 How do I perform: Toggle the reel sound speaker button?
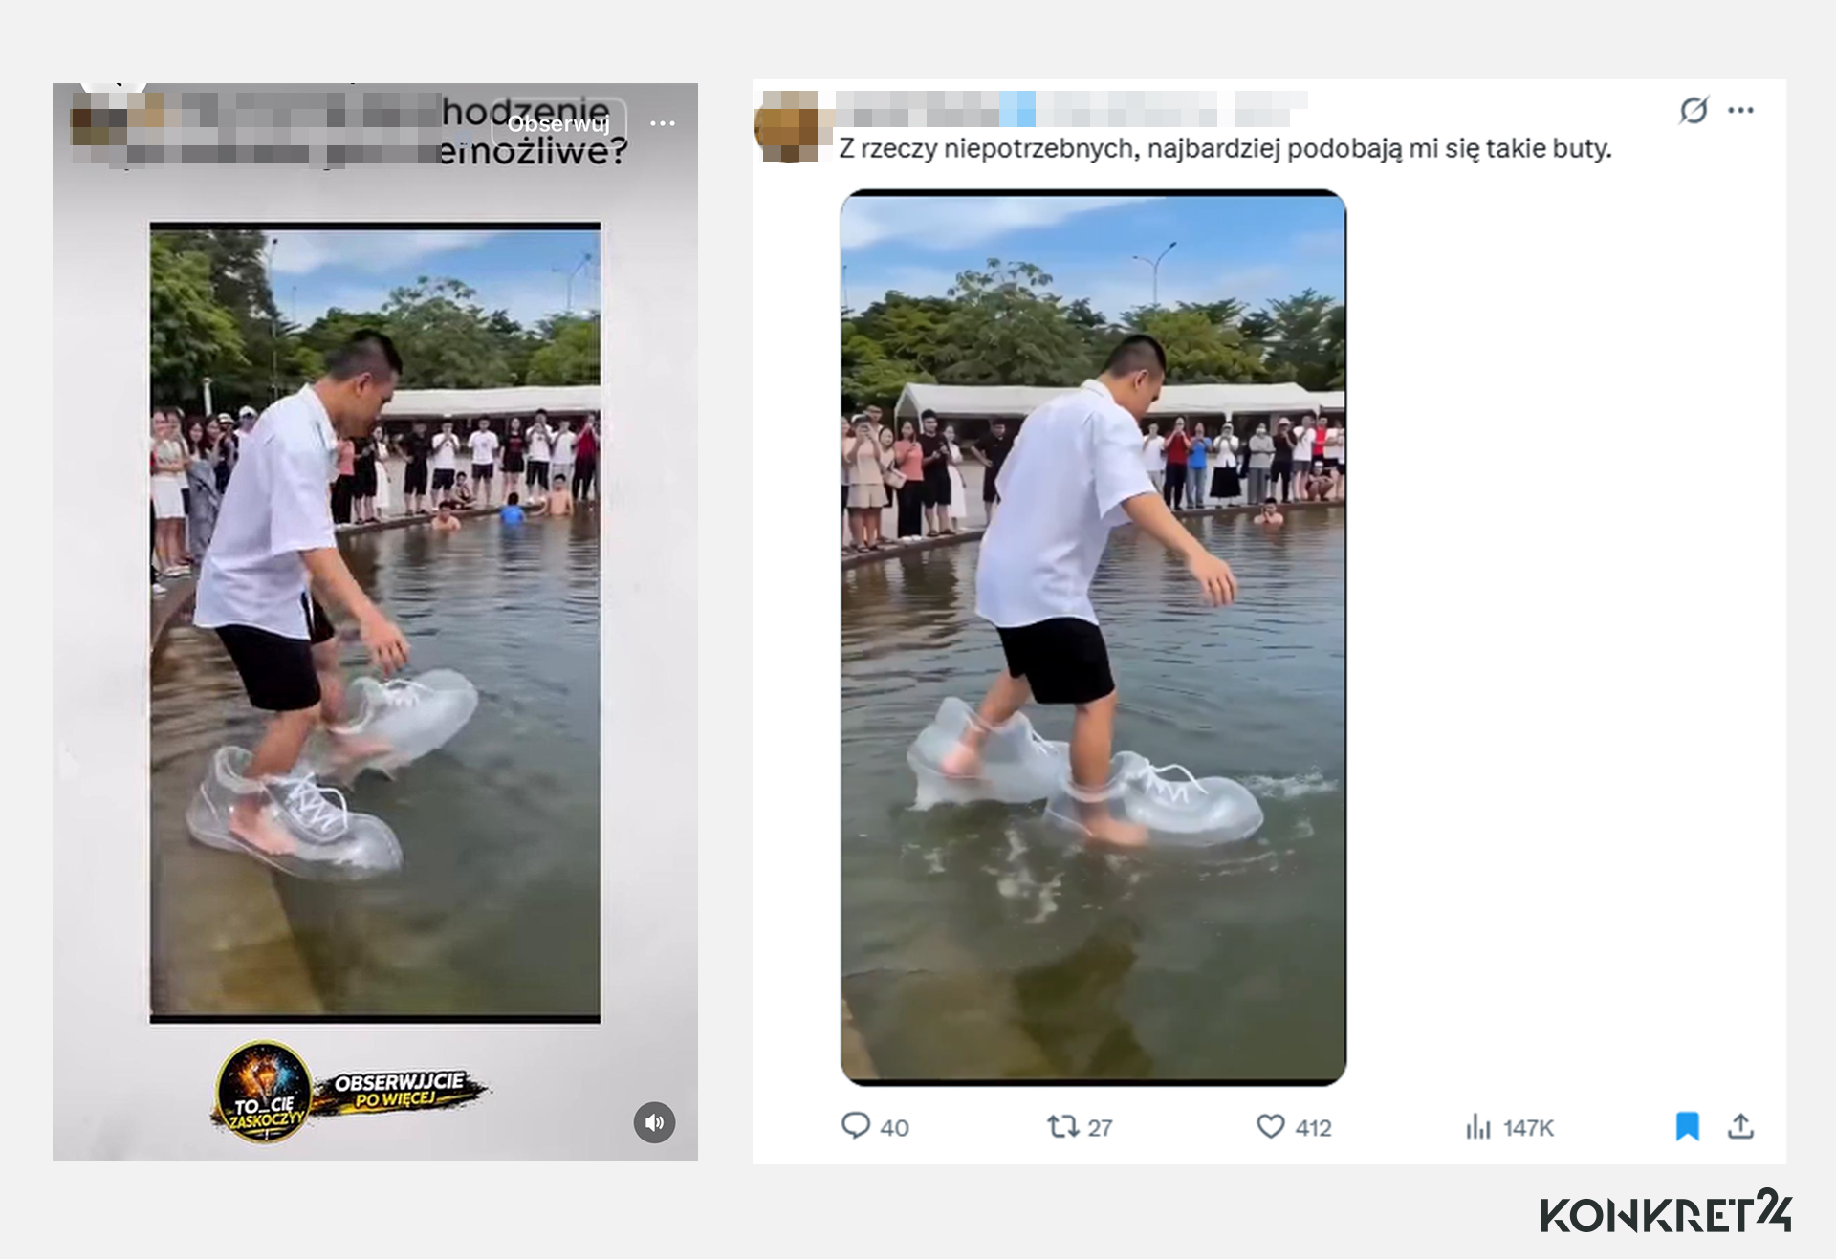(x=654, y=1122)
